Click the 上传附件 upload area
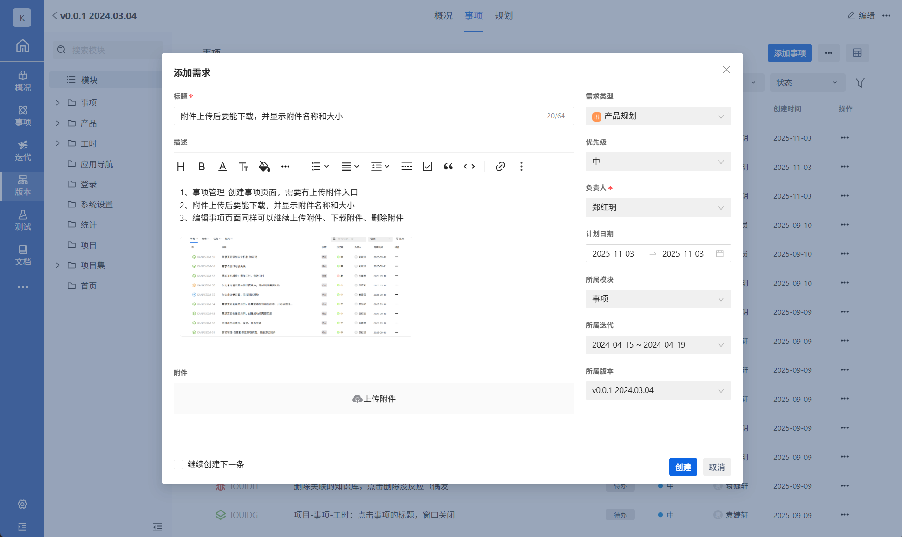This screenshot has width=902, height=537. (x=374, y=399)
